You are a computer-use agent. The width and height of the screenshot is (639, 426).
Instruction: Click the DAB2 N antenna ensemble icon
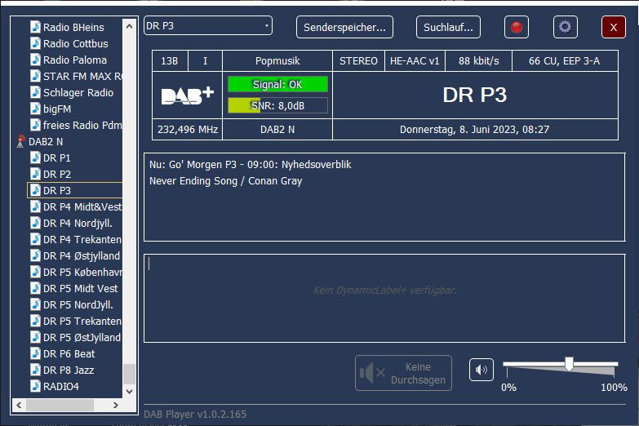click(21, 141)
